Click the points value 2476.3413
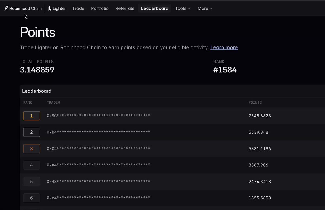The height and width of the screenshot is (210, 325). click(260, 182)
